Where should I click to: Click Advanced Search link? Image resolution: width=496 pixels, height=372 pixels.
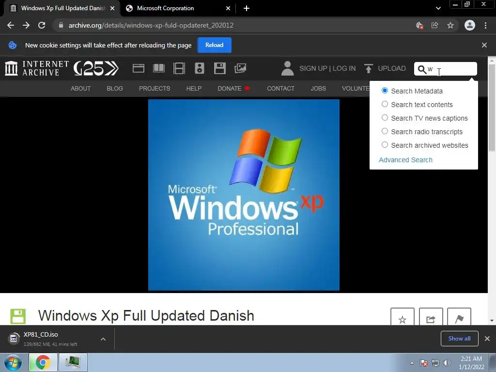405,160
